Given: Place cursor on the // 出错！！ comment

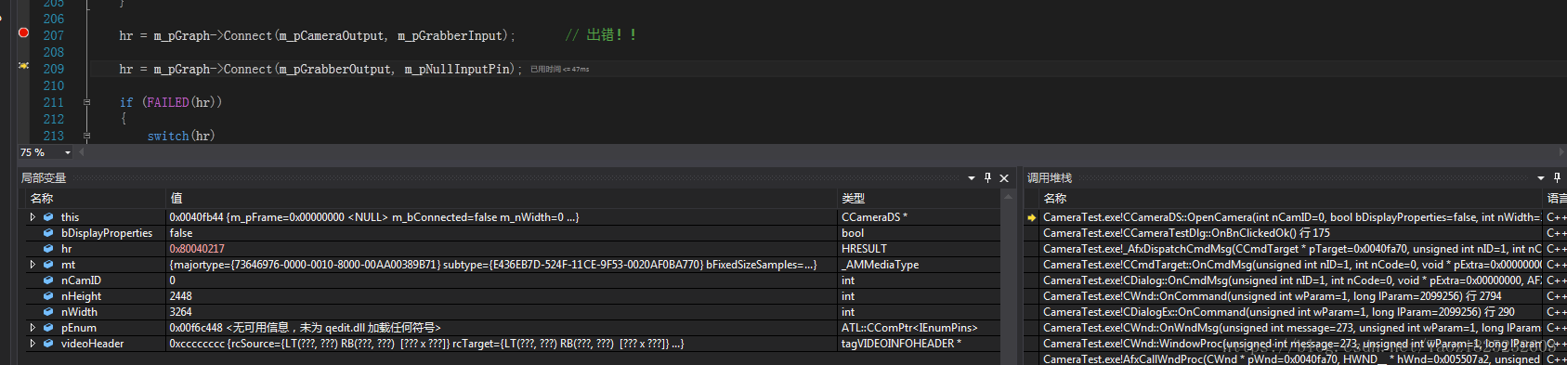Looking at the screenshot, I should (601, 35).
